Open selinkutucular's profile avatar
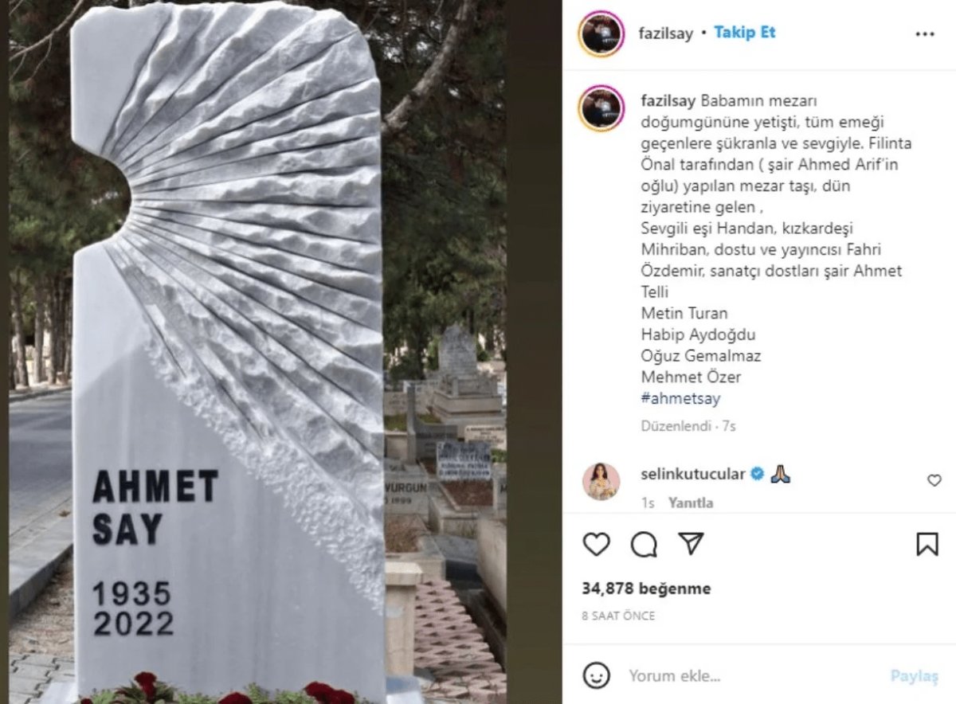 click(601, 480)
